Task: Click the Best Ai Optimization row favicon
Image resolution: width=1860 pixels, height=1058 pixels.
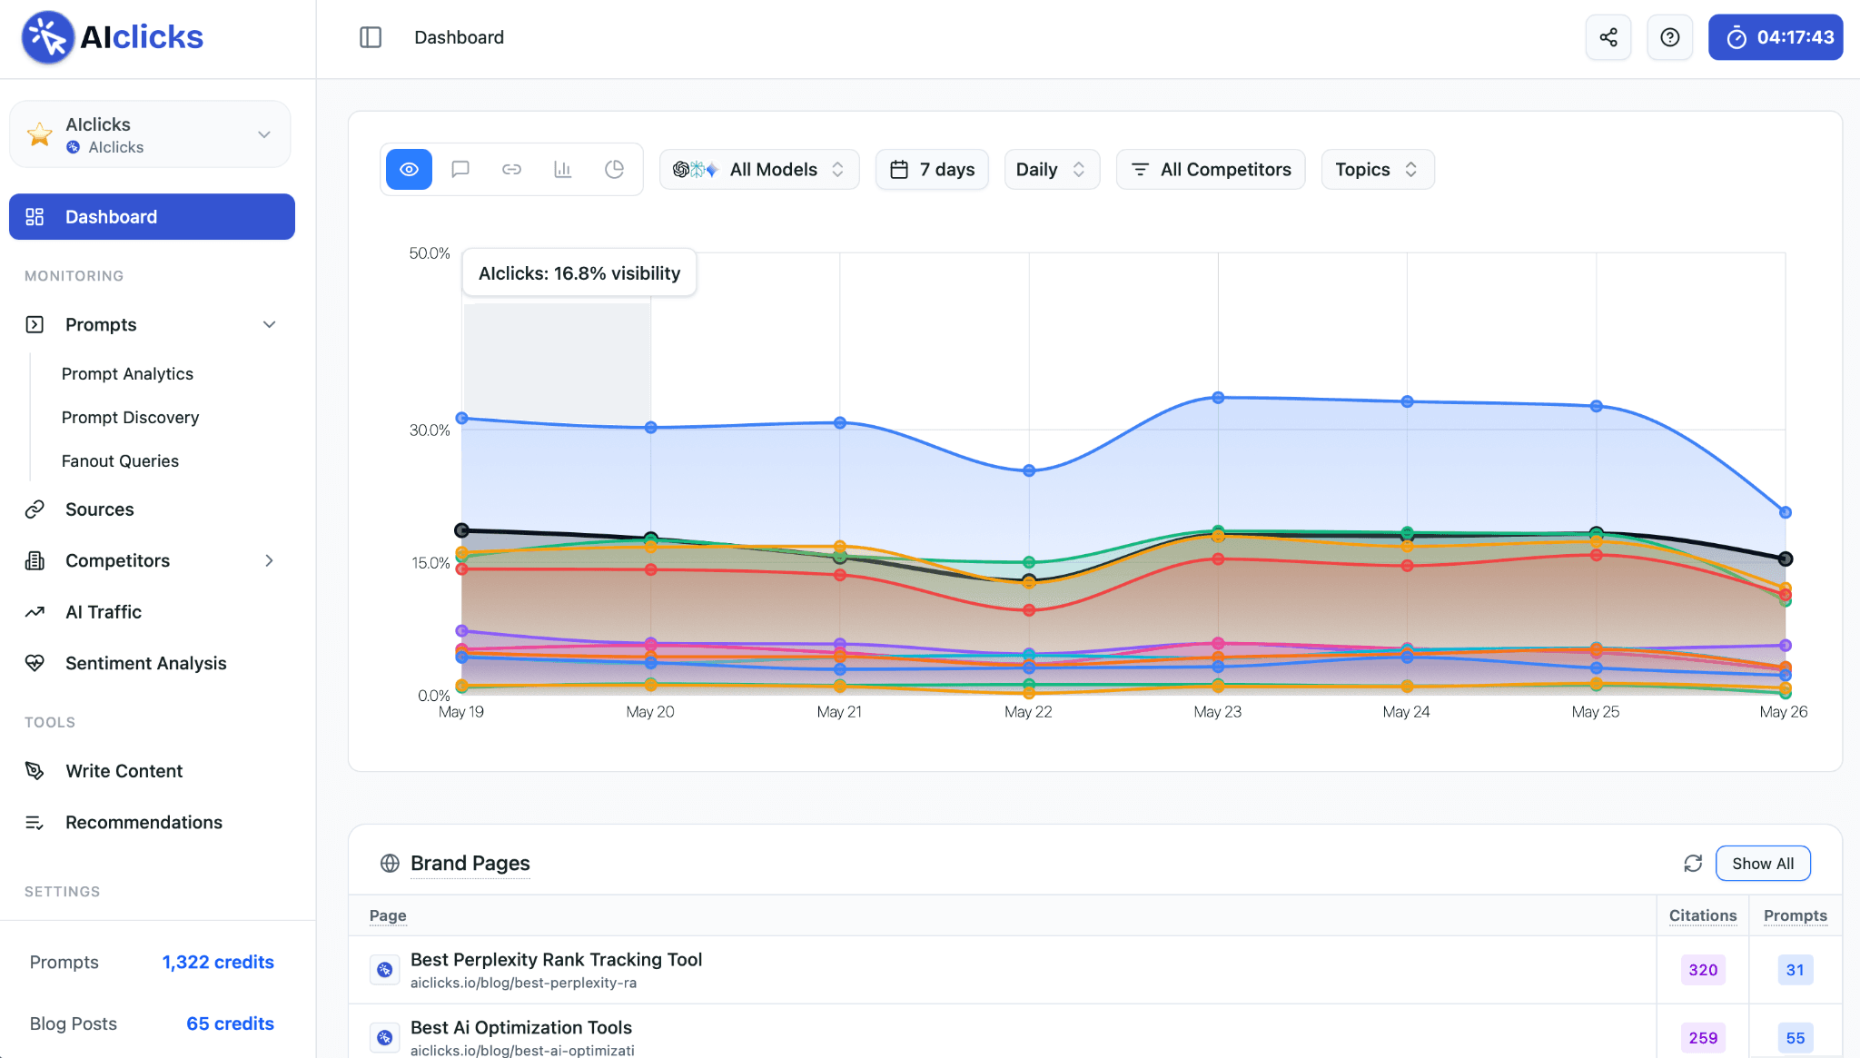Action: point(385,1038)
